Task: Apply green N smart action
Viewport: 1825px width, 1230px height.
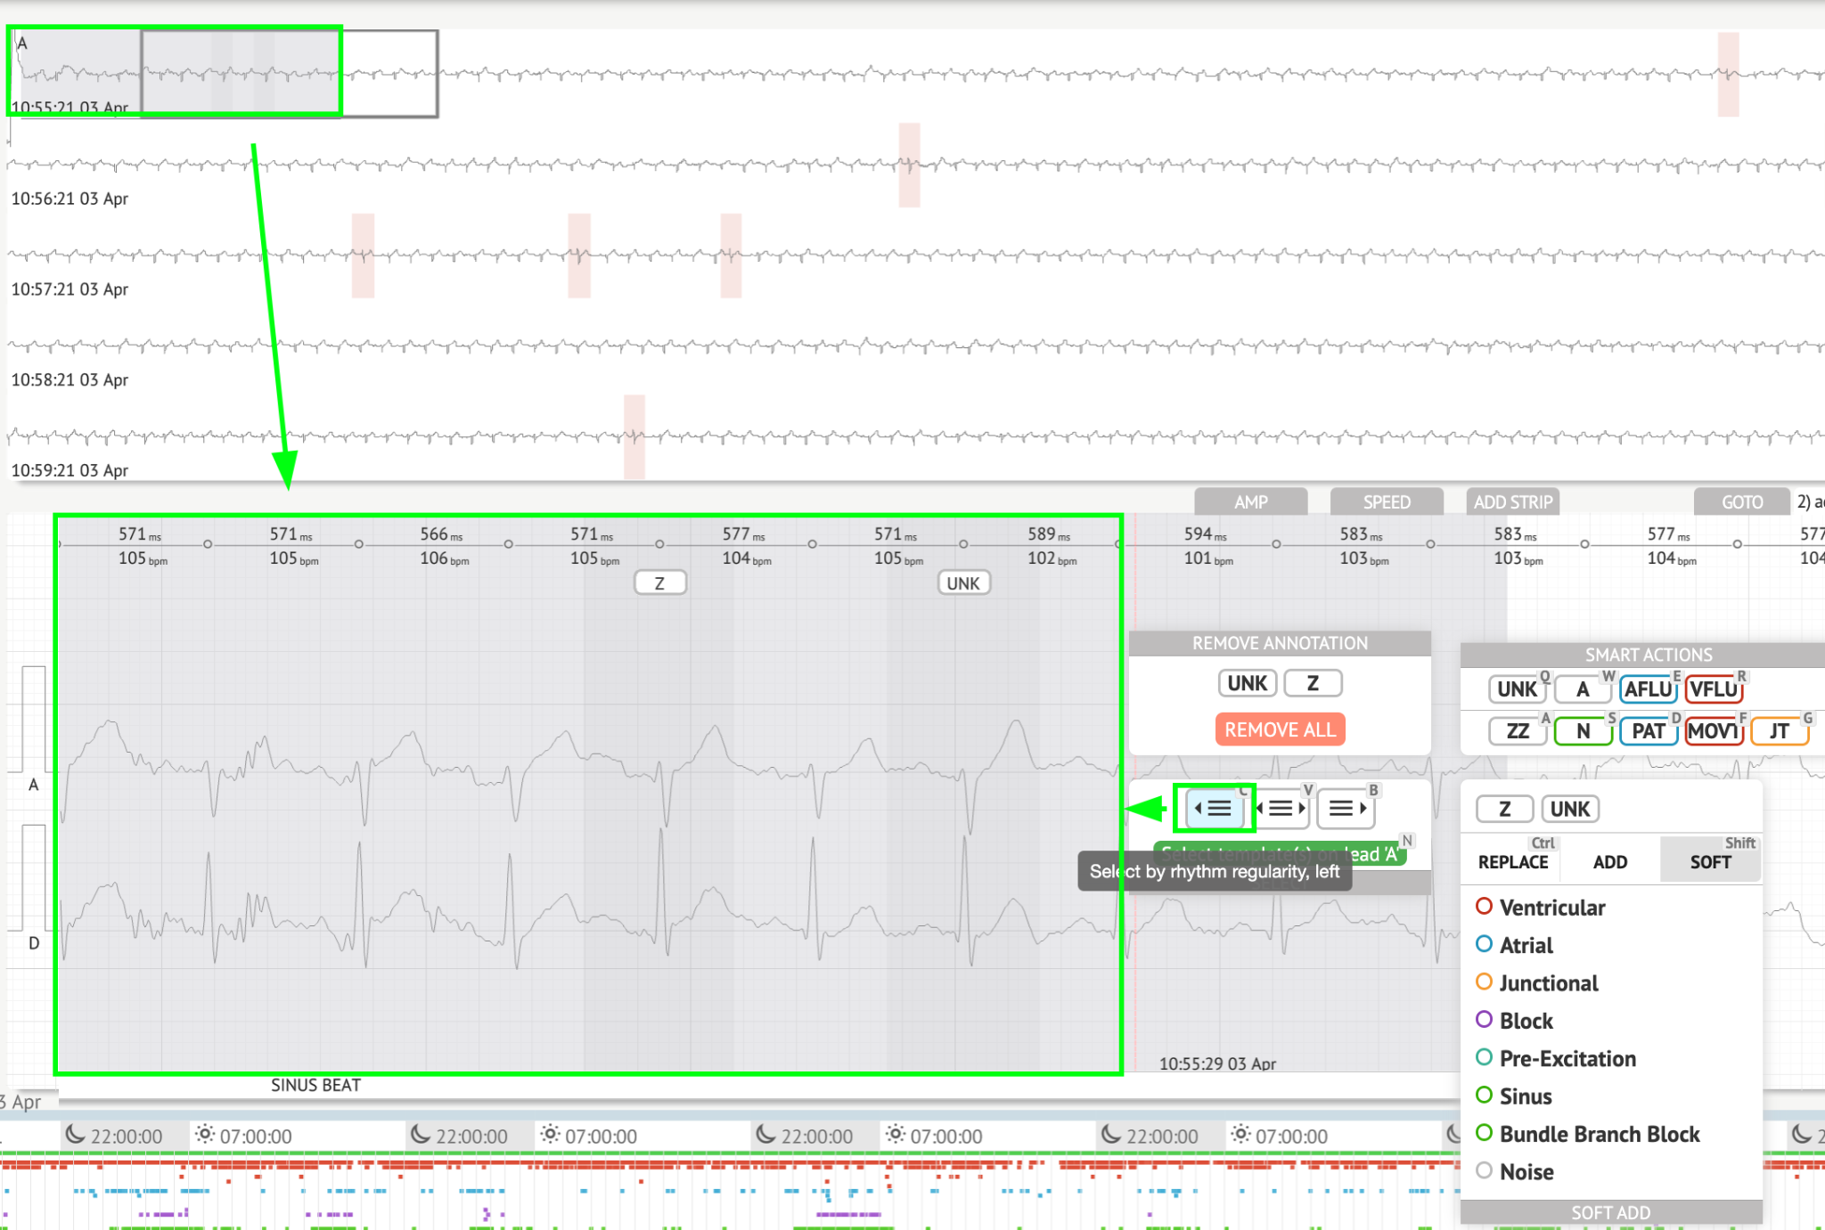Action: [x=1583, y=731]
